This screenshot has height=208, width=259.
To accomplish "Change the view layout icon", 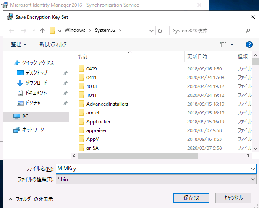I will click(223, 44).
